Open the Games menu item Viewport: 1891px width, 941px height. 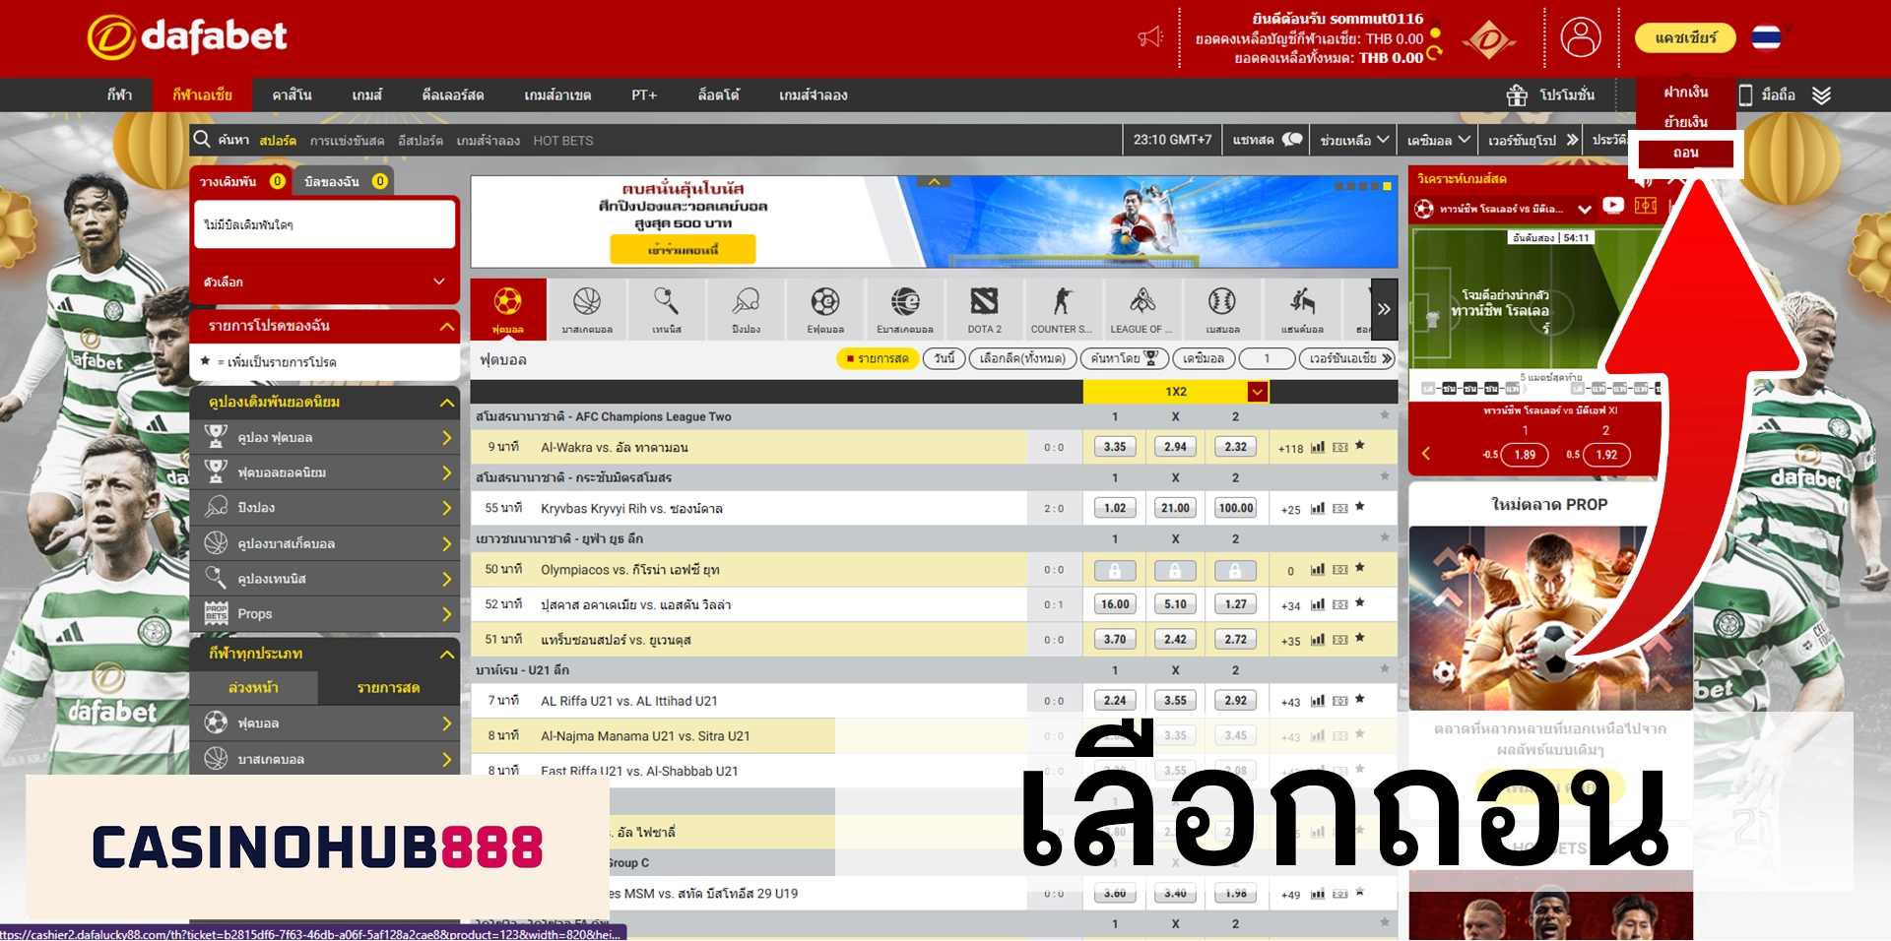367,94
